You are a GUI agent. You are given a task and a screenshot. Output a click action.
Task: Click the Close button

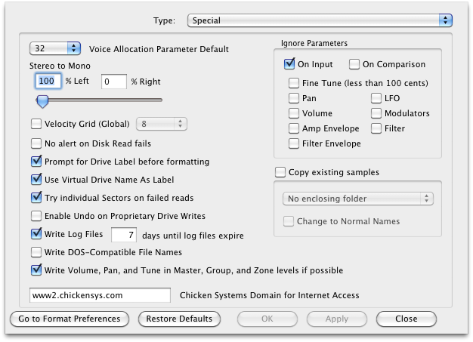click(406, 319)
